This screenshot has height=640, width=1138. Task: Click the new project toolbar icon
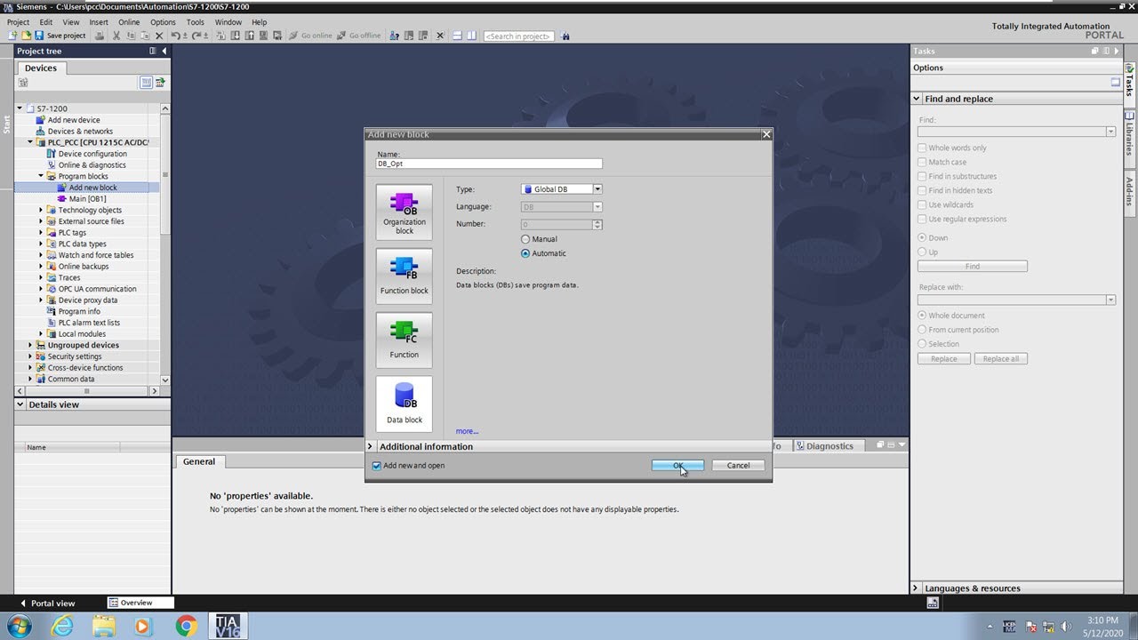pos(12,36)
